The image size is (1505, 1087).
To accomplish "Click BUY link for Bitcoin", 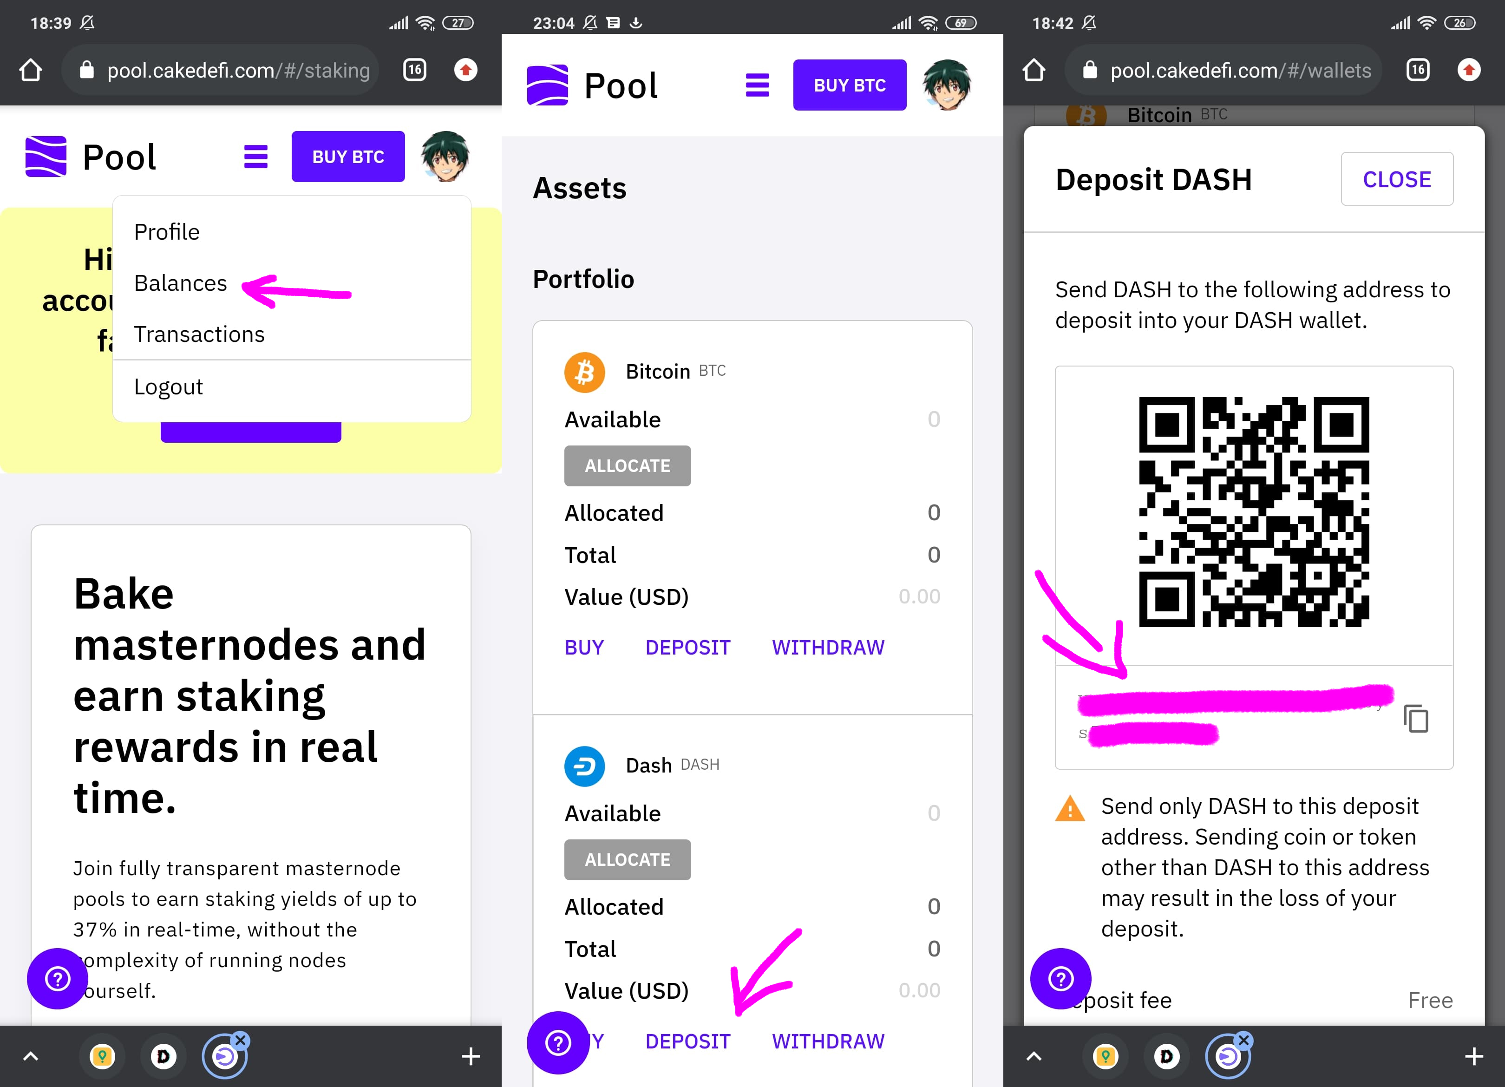I will (x=585, y=647).
